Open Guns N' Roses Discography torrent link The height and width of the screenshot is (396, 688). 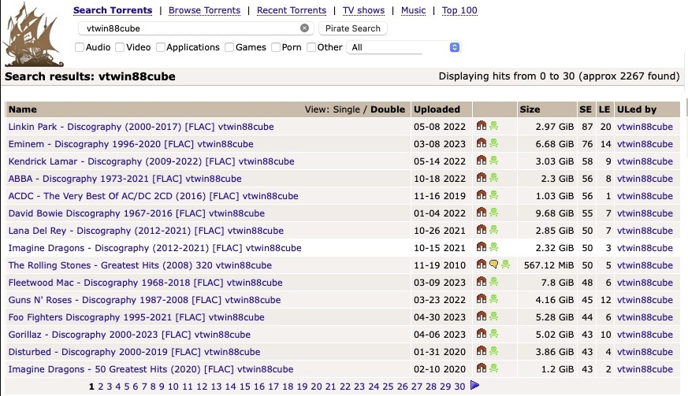pyautogui.click(x=144, y=300)
